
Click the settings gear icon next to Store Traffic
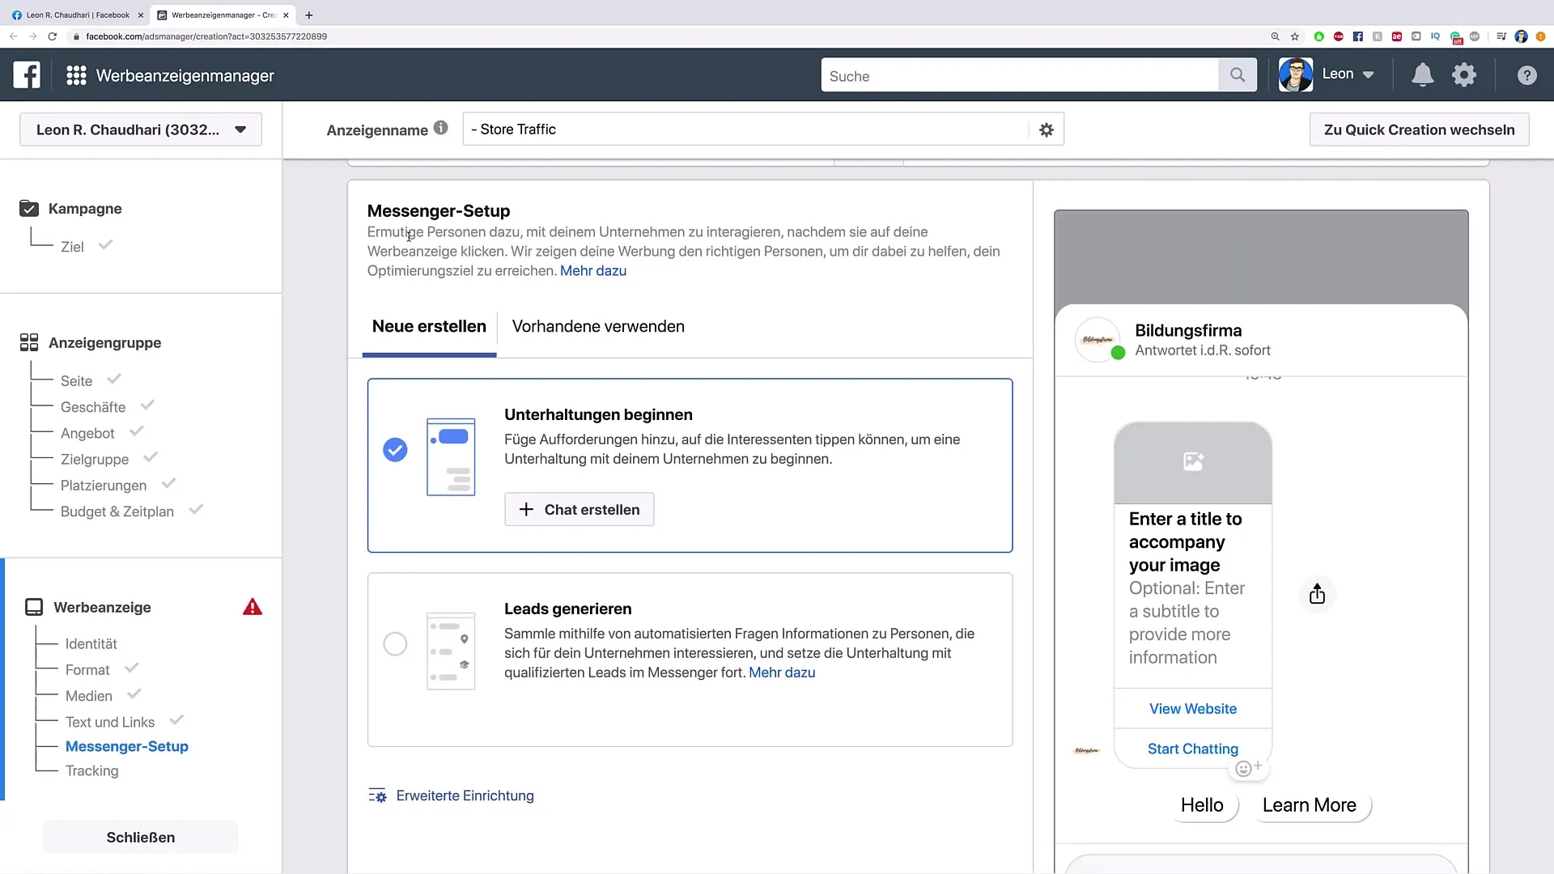pyautogui.click(x=1047, y=129)
